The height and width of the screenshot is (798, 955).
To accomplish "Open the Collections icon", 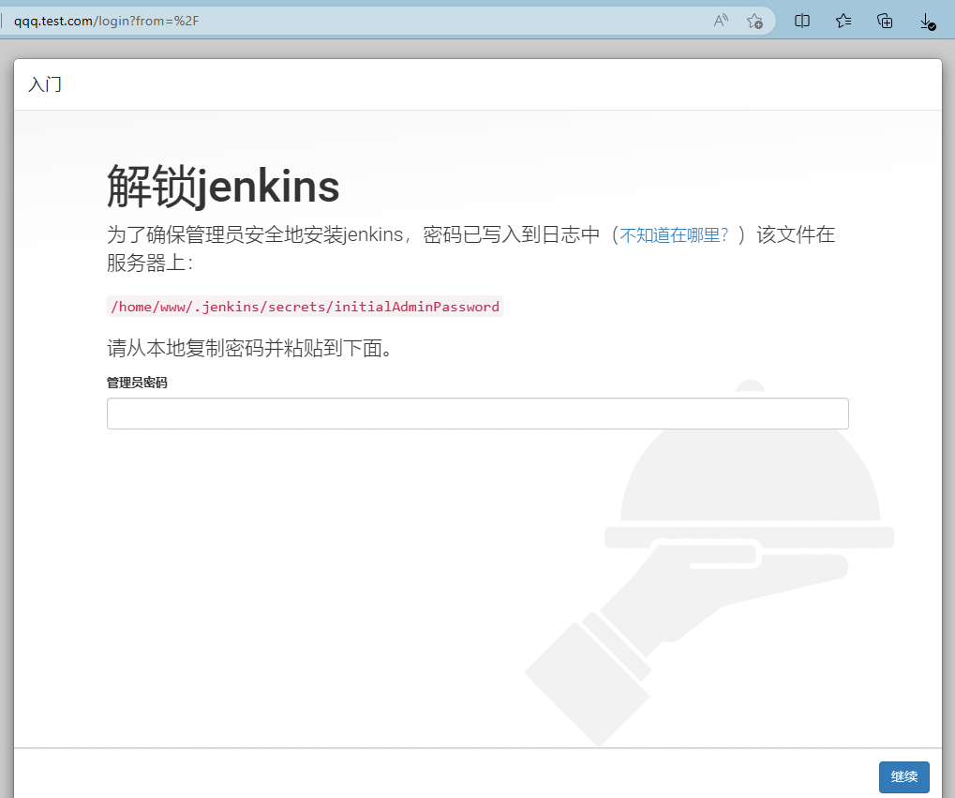I will [x=885, y=21].
